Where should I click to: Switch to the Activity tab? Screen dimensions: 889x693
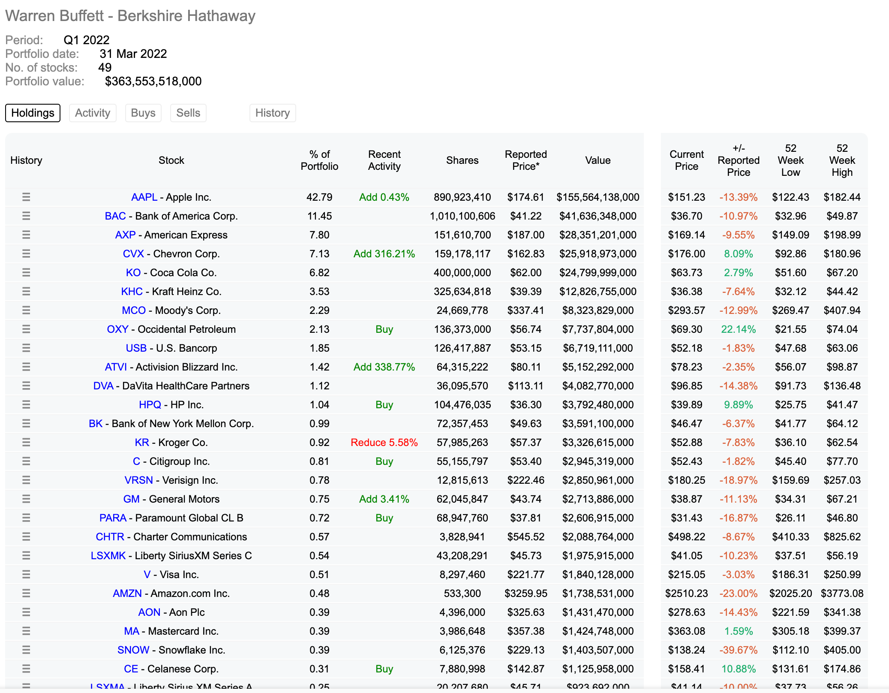[93, 113]
